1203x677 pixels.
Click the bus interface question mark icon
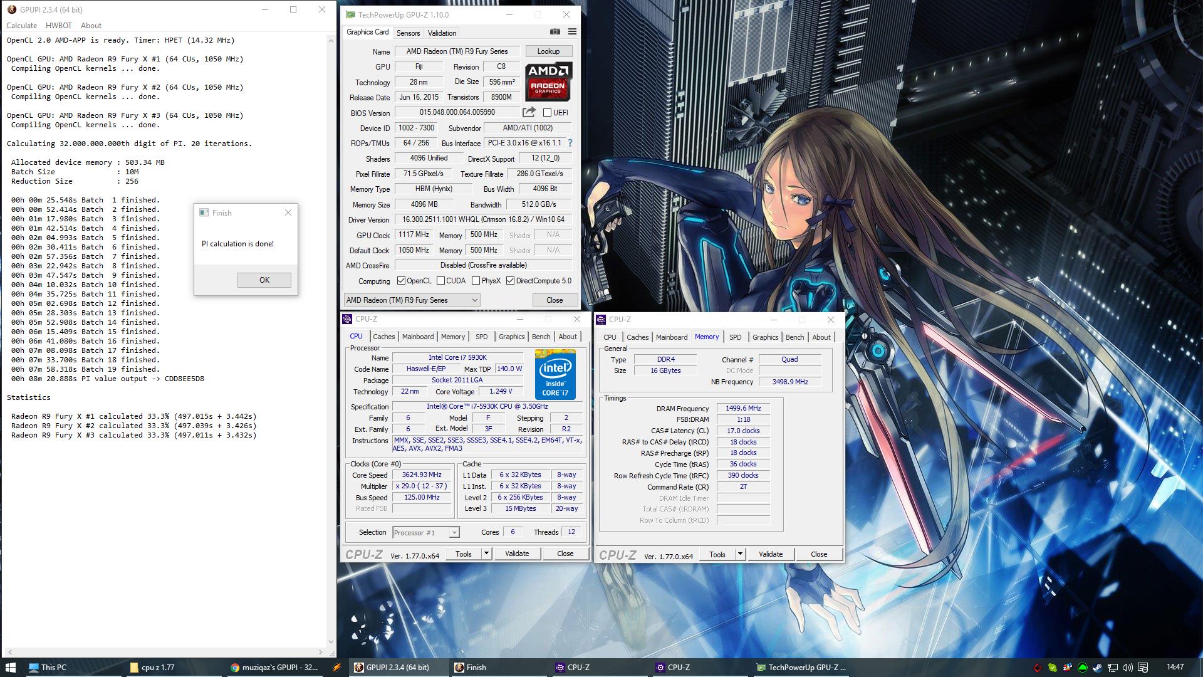click(570, 143)
